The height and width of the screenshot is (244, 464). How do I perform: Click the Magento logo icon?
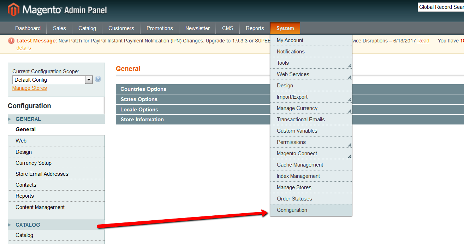point(13,10)
